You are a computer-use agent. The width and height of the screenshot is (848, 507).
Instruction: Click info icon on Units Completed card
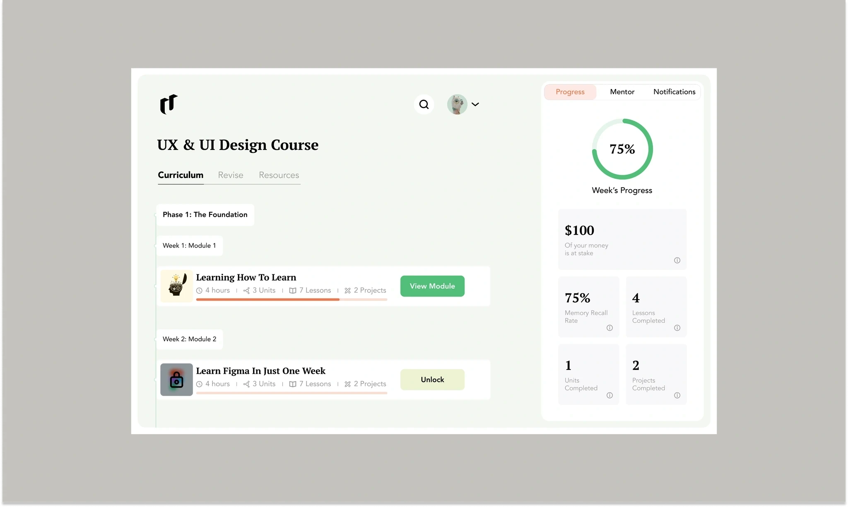pos(609,395)
